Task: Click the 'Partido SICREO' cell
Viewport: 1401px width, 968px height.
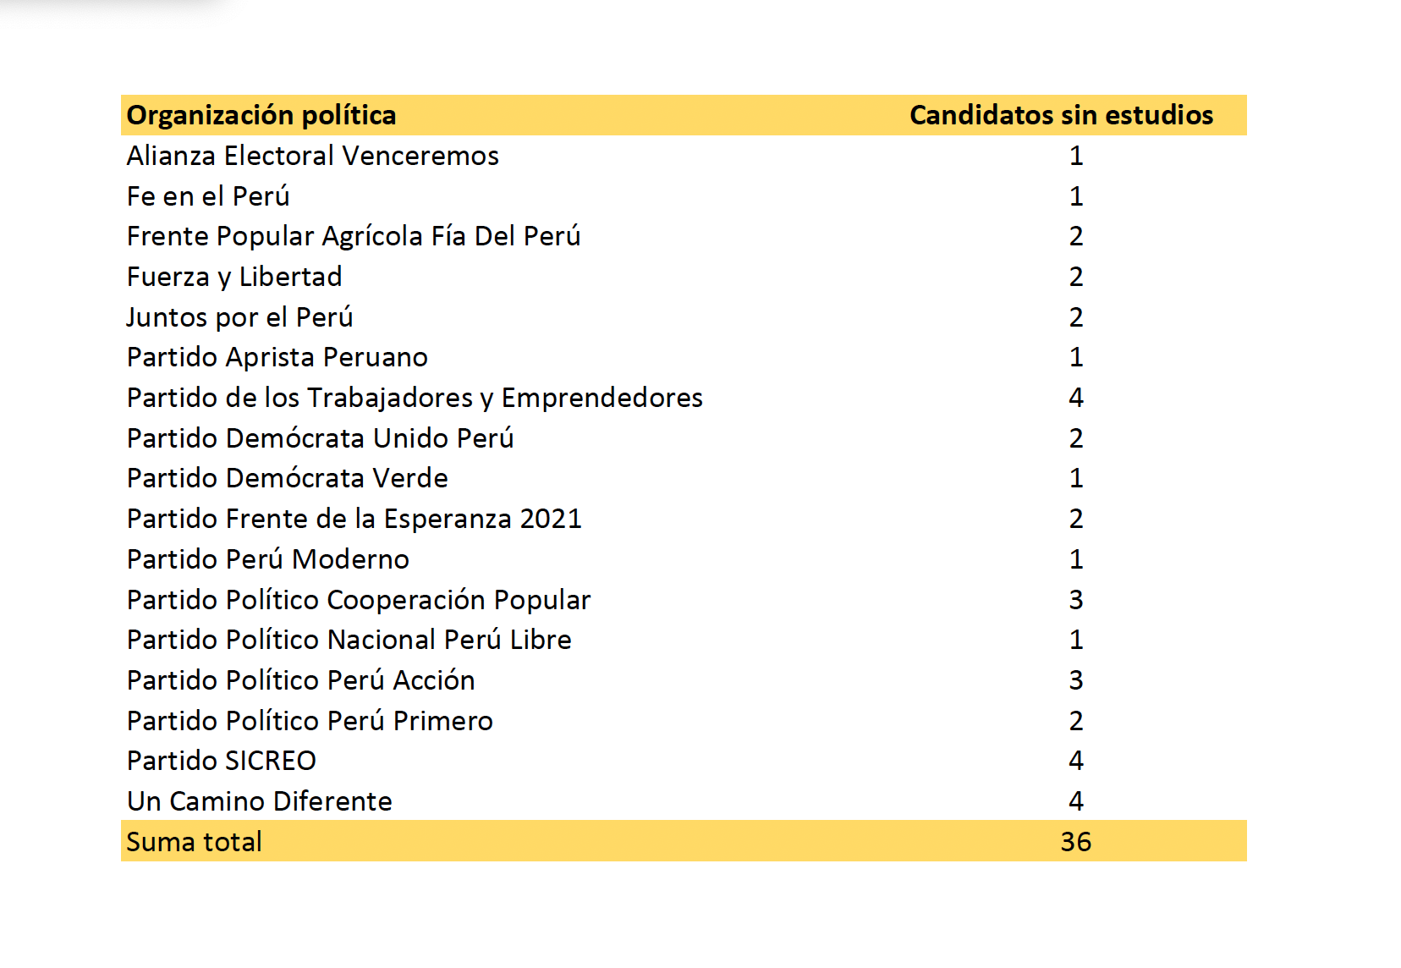Action: [x=222, y=761]
